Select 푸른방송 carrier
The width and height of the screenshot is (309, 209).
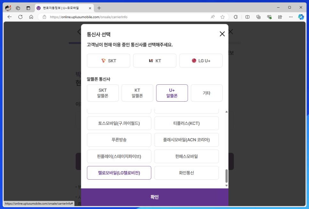pos(119,140)
